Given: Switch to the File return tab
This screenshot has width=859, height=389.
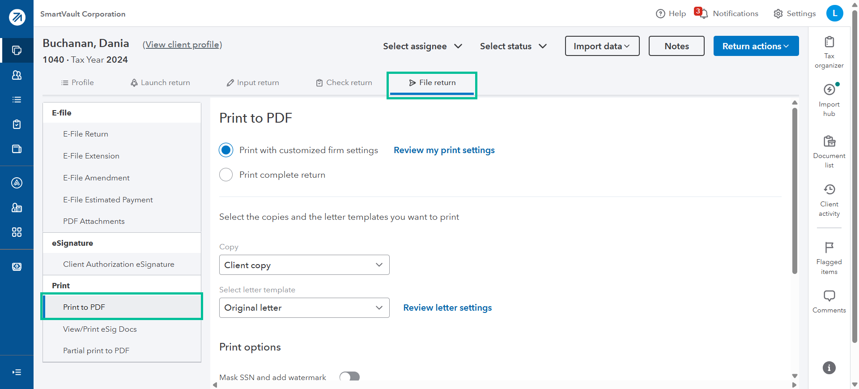Looking at the screenshot, I should click(x=432, y=83).
